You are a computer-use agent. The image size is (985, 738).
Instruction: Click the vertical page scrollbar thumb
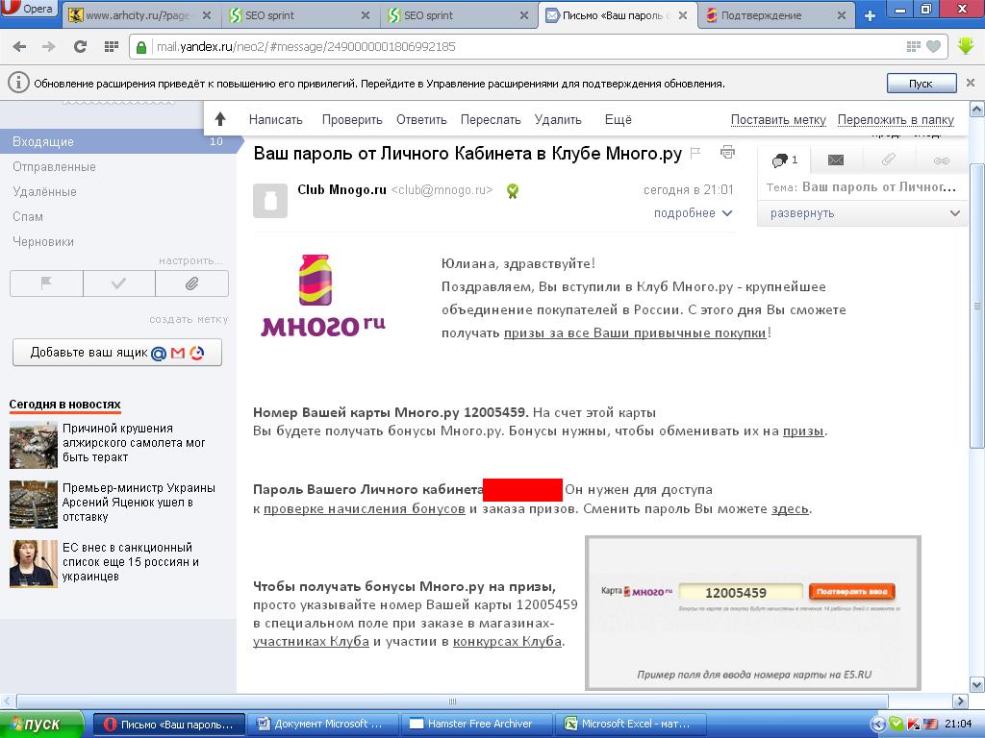[x=976, y=305]
